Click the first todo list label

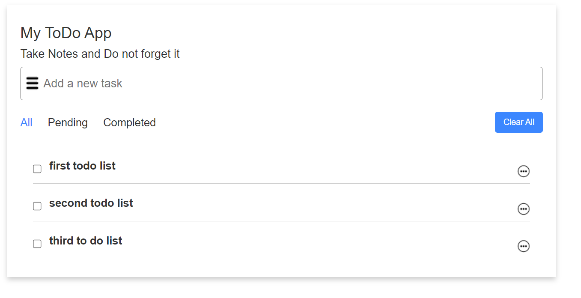coord(82,166)
